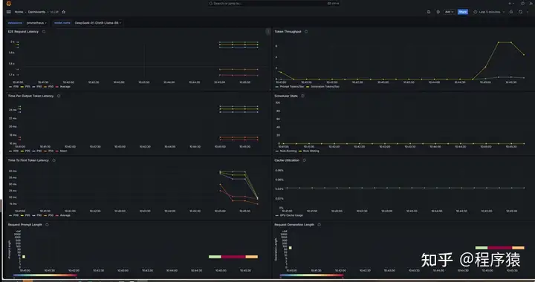
Task: Click the search magnifier icon in the top bar
Action: click(211, 4)
